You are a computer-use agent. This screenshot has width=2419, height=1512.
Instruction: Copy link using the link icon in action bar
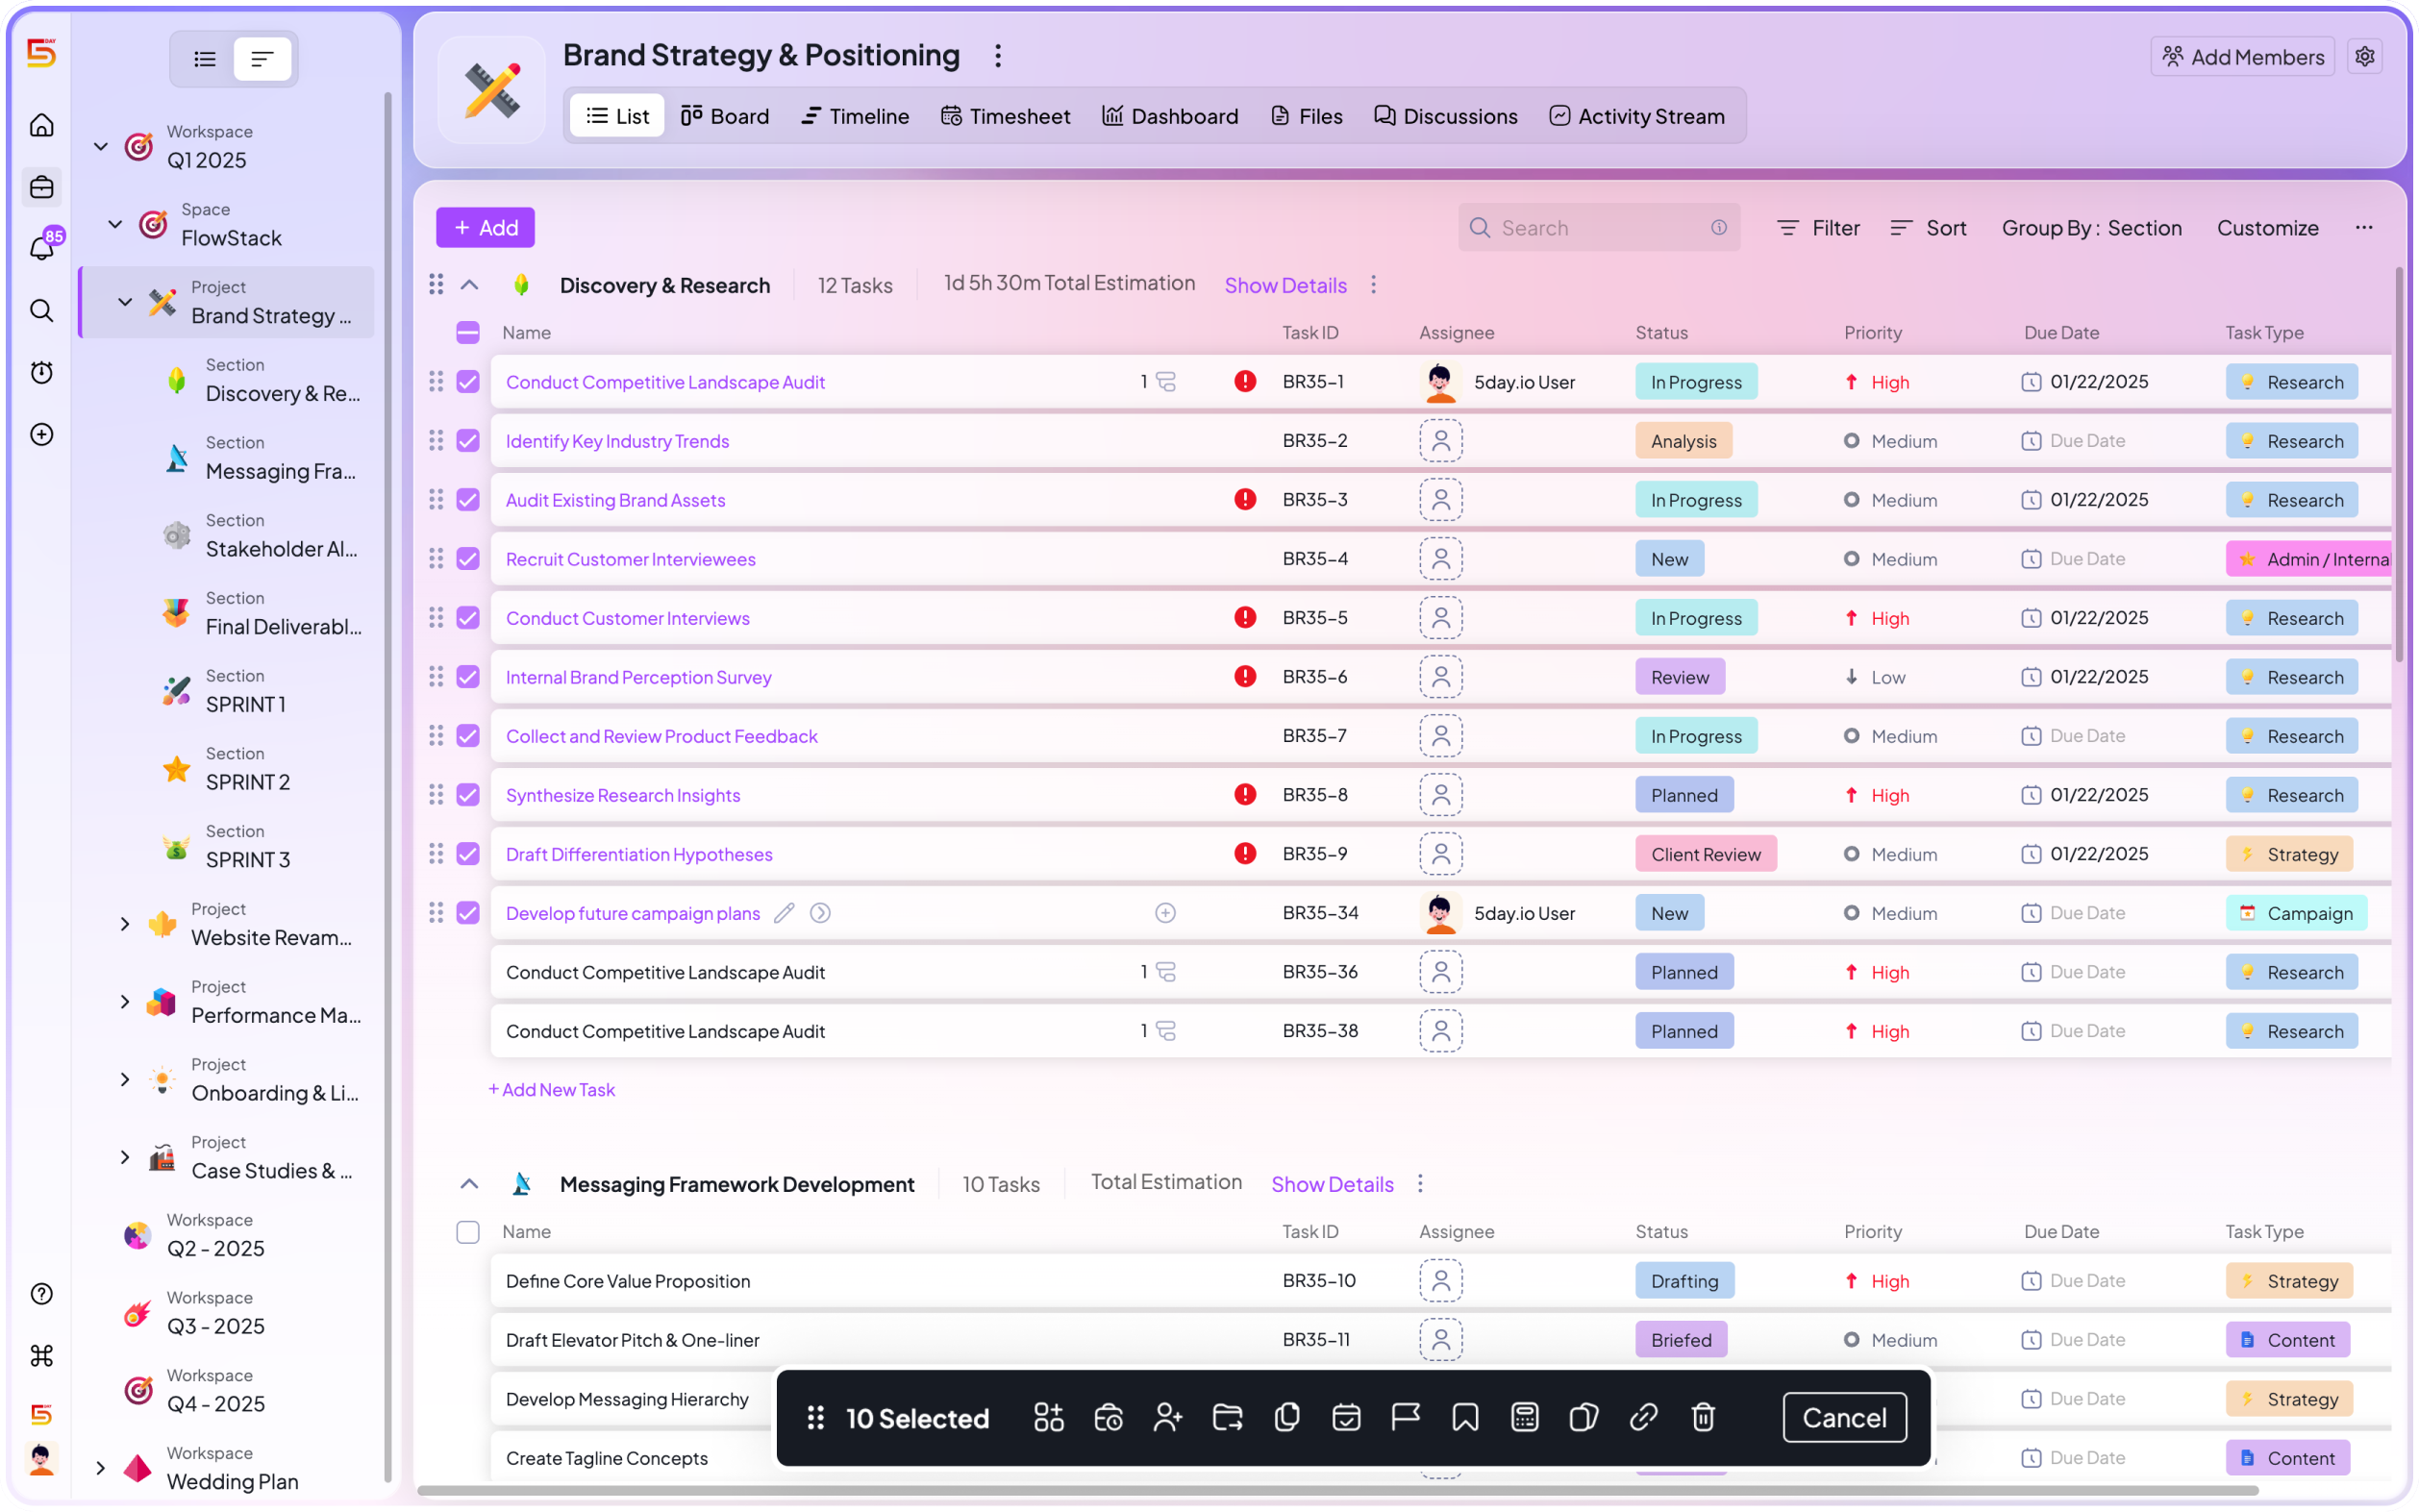click(1643, 1417)
